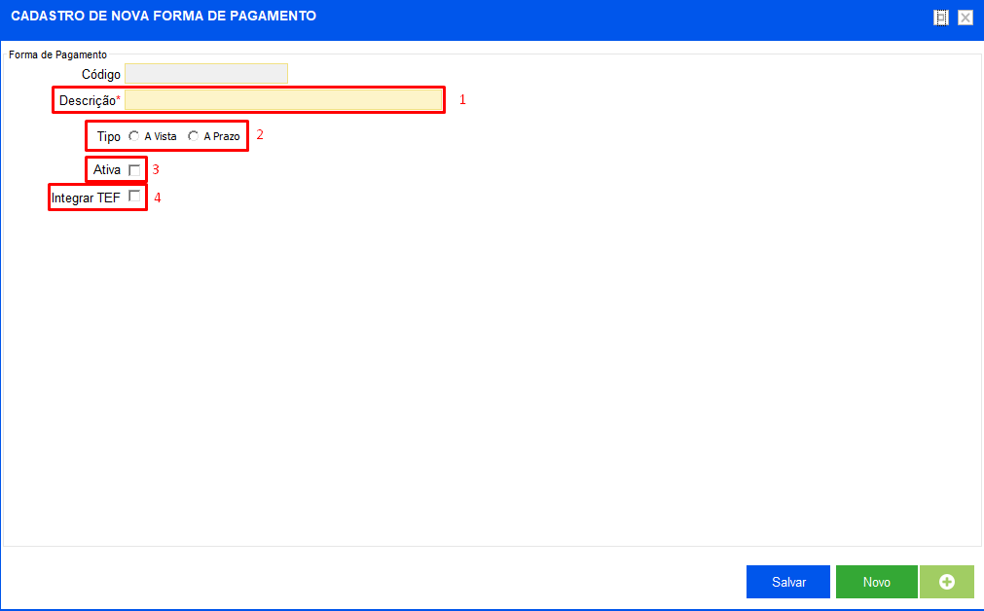Click inside the Código field
This screenshot has width=984, height=611.
(205, 73)
